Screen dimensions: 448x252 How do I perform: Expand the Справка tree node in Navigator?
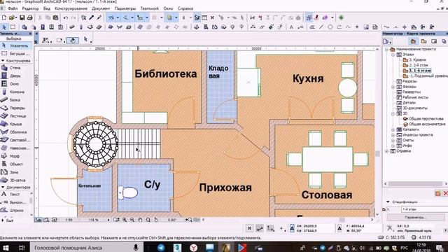click(x=387, y=151)
